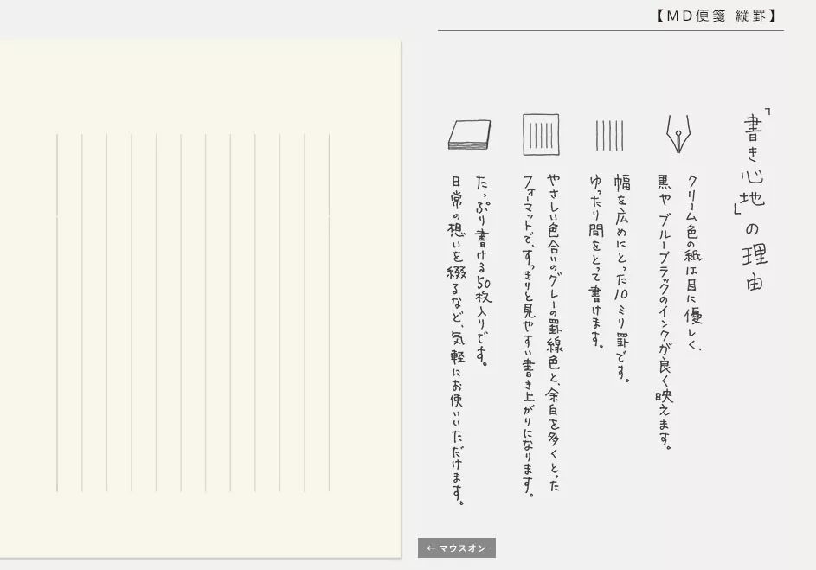This screenshot has width=816, height=570.
Task: Click the 【MD便箋 縦罫】 title
Action: point(716,16)
